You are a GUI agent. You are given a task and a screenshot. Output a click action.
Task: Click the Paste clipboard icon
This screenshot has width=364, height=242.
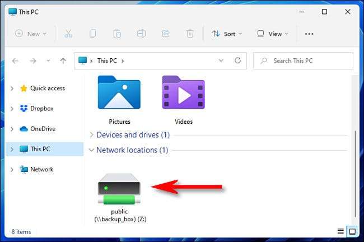(117, 34)
